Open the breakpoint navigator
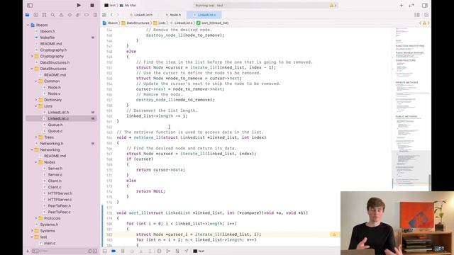Viewport: 454px width, 255px height. [87, 15]
